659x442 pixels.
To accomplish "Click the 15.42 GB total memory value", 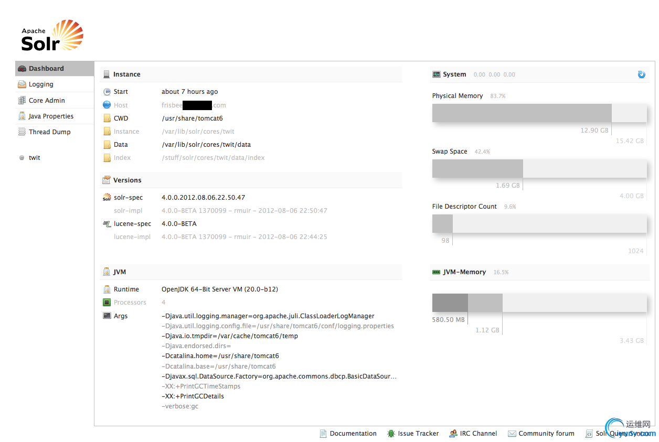I will 630,141.
